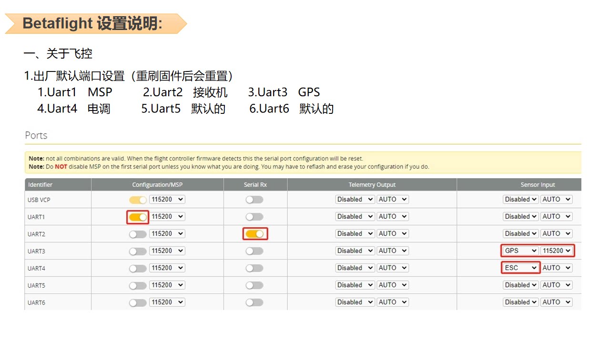Viewport: 610px width, 343px height.
Task: Open UART5 Telemetry Output type dropdown
Action: 355,285
